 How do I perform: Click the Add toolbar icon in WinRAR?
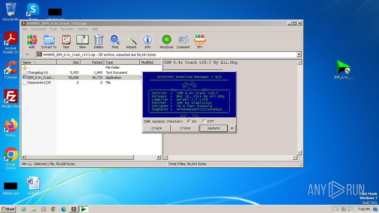(x=32, y=42)
